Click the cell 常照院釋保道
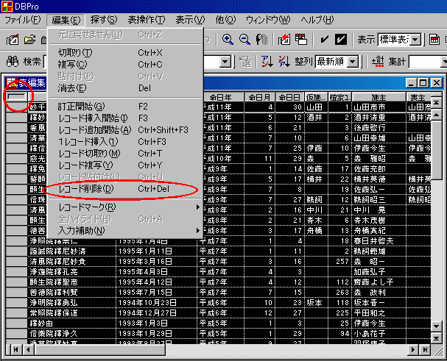The width and height of the screenshot is (447, 361). [x=72, y=313]
